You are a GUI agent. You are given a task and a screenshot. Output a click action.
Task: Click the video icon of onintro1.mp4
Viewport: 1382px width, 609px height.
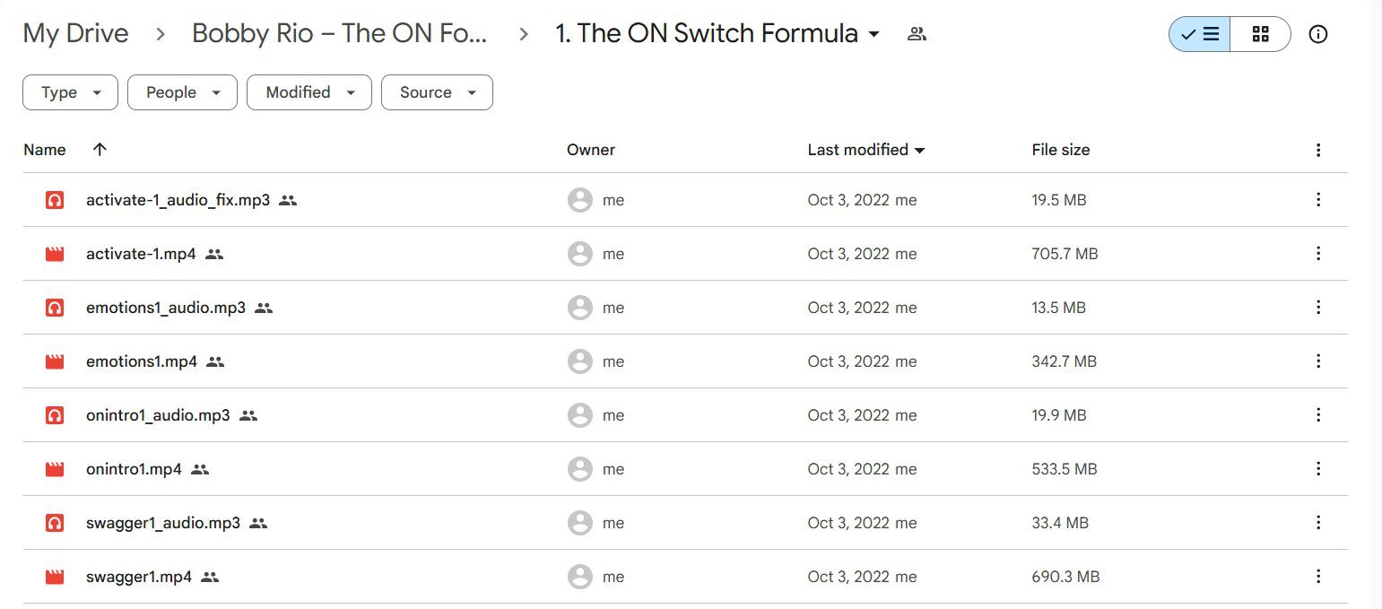pyautogui.click(x=55, y=469)
